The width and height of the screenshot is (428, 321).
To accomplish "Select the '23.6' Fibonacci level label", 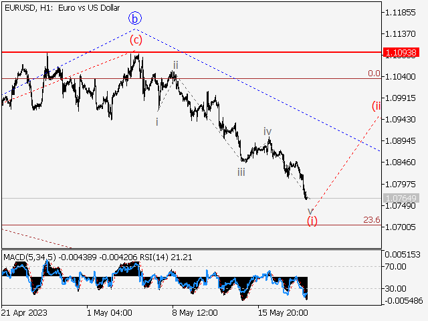I will point(372,220).
